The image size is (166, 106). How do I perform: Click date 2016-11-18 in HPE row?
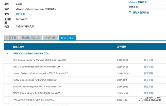122,100
